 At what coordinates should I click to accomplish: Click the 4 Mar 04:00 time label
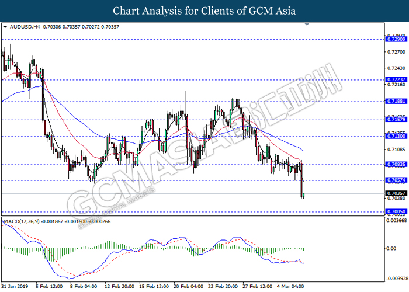290,286
